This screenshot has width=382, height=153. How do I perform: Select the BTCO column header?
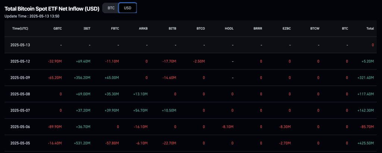tap(201, 28)
